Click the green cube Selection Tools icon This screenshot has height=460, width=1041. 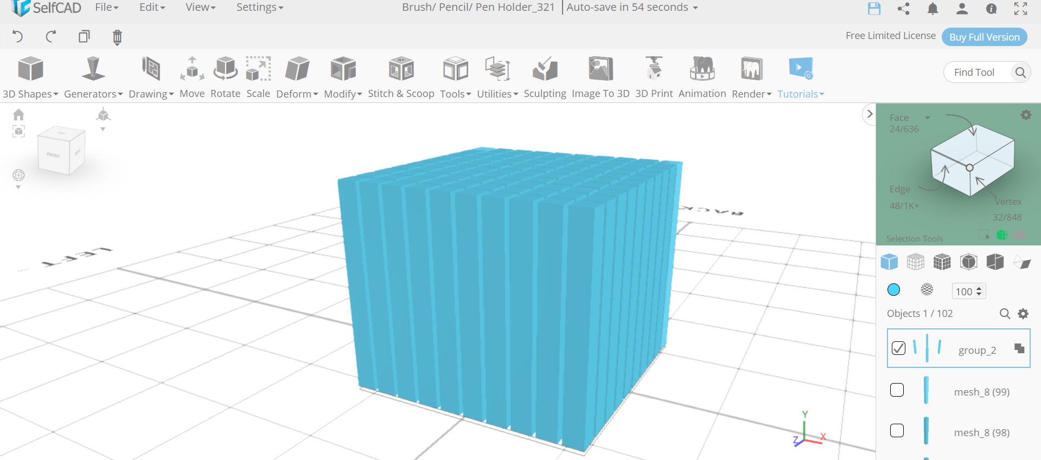point(1002,235)
